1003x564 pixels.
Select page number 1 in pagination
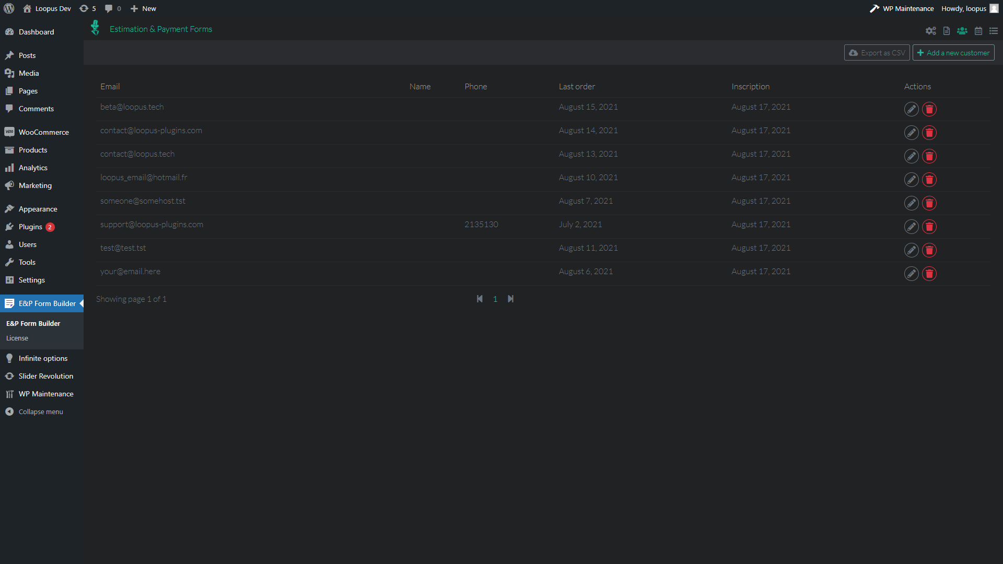pos(495,299)
